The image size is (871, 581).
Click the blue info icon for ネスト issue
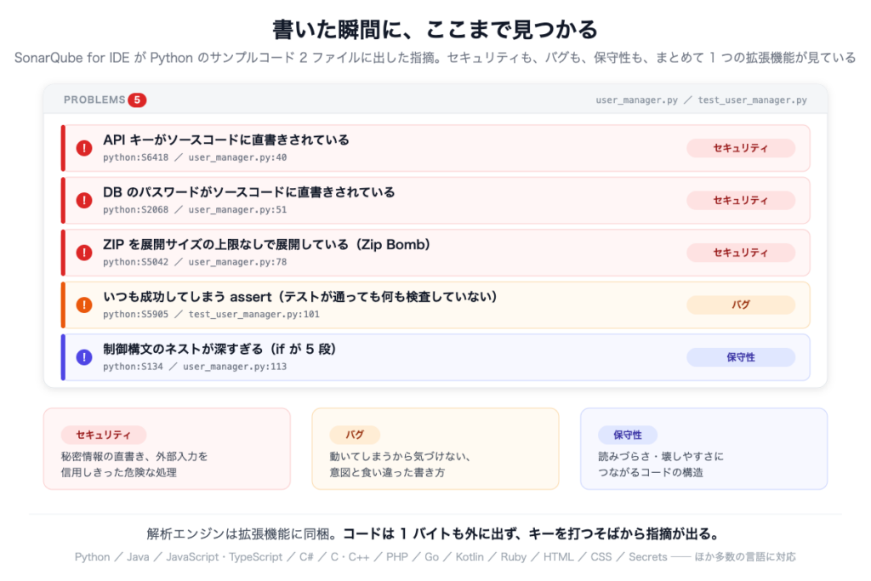(84, 357)
